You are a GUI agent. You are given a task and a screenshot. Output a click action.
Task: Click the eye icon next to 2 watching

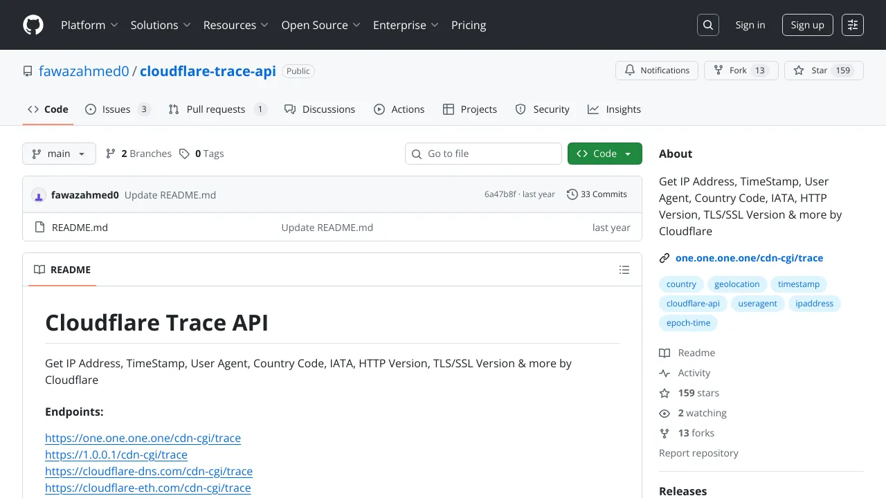664,413
